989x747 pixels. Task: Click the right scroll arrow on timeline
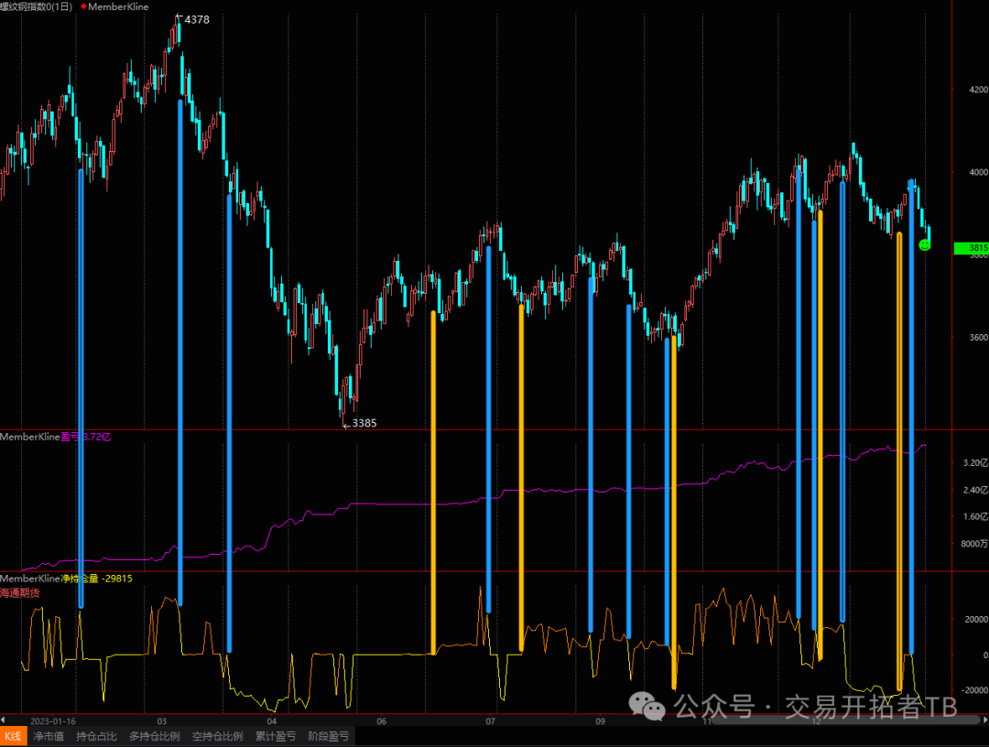985,720
